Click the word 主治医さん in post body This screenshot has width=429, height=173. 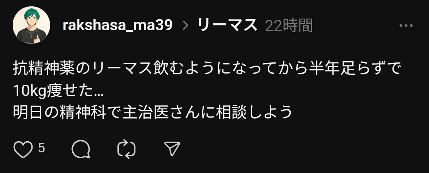(155, 112)
